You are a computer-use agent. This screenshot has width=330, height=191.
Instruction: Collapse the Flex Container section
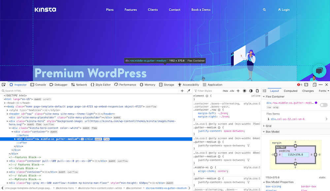point(264,97)
